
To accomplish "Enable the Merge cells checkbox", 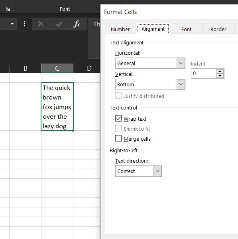I will 118,138.
